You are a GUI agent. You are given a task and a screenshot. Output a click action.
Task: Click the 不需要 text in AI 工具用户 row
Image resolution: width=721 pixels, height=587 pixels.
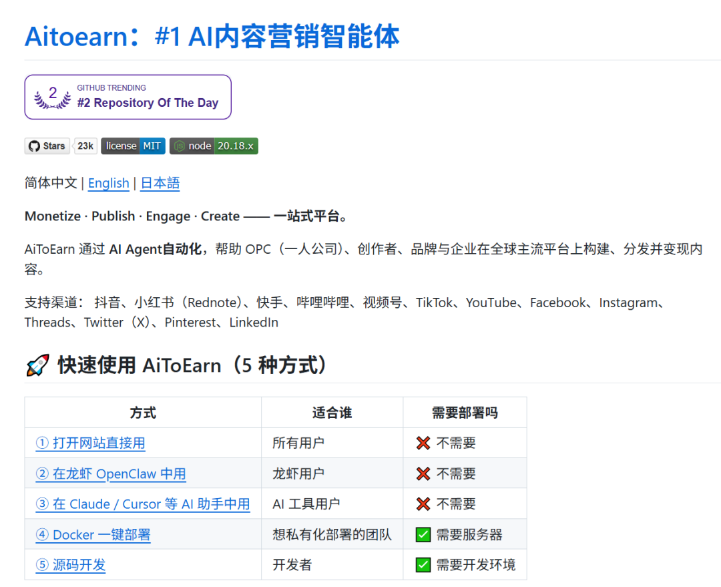456,504
